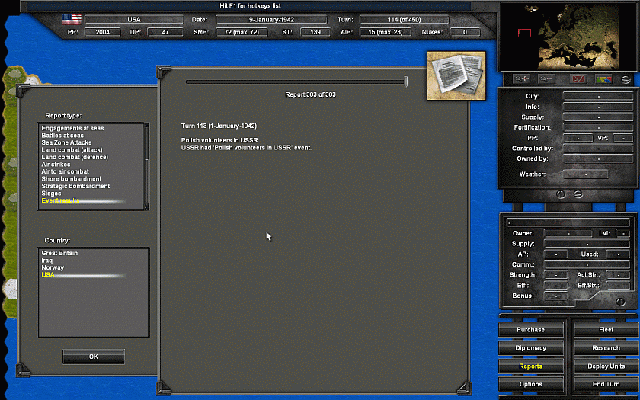Screen dimensions: 640x400
Task: Click the round vertical-bar button under Weather
Action: click(x=561, y=194)
